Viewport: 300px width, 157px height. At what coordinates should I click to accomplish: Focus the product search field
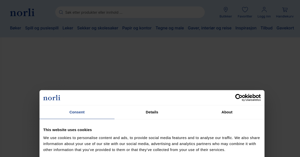click(x=130, y=12)
